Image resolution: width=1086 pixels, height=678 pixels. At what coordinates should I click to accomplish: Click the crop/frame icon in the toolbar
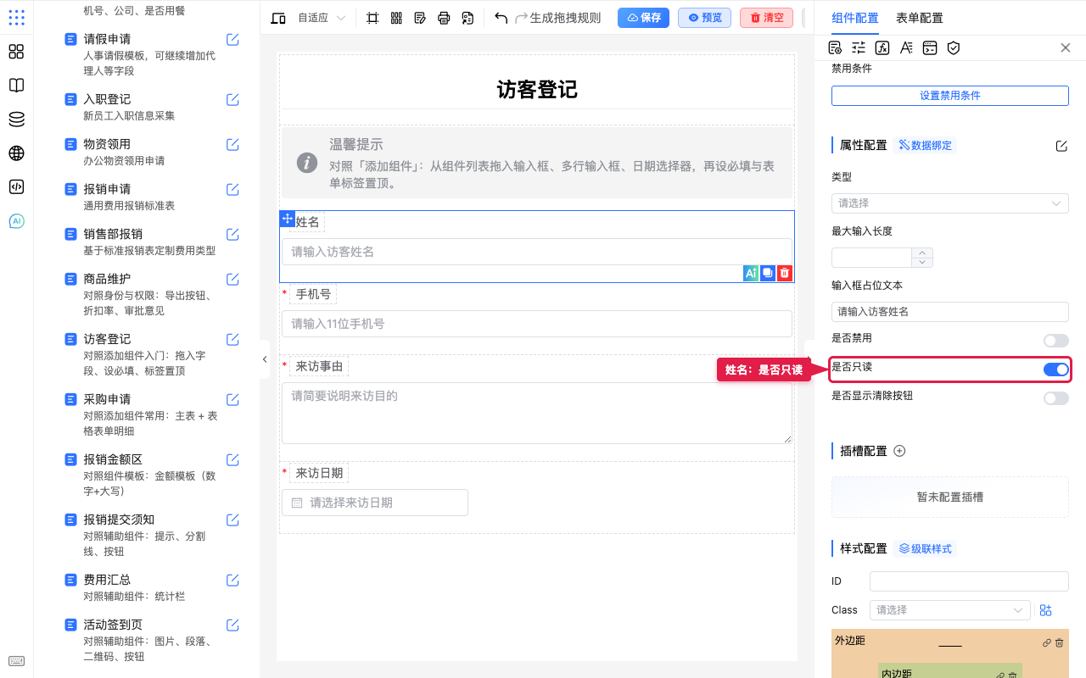tap(372, 18)
